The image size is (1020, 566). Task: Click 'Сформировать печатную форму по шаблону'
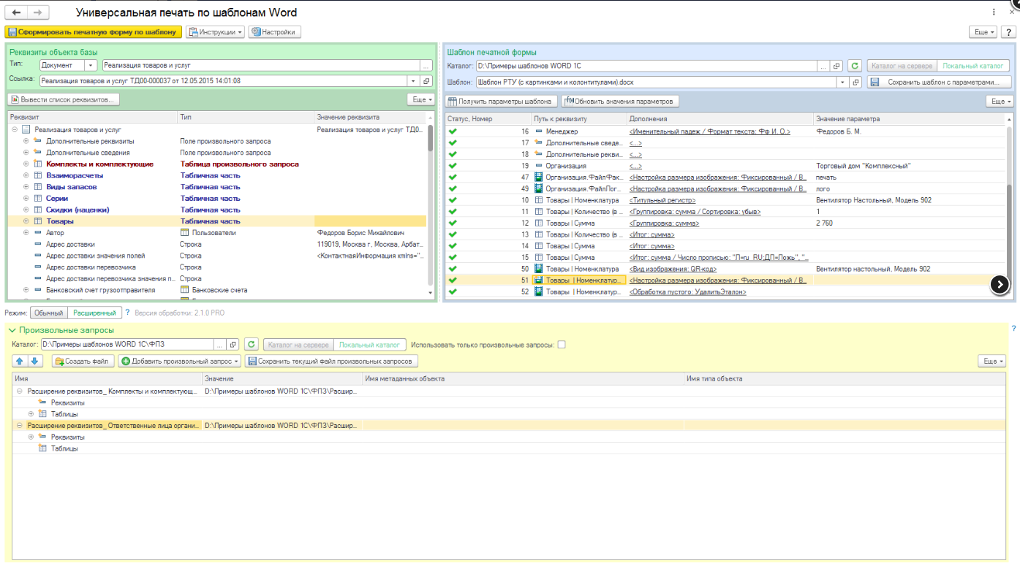click(x=94, y=32)
